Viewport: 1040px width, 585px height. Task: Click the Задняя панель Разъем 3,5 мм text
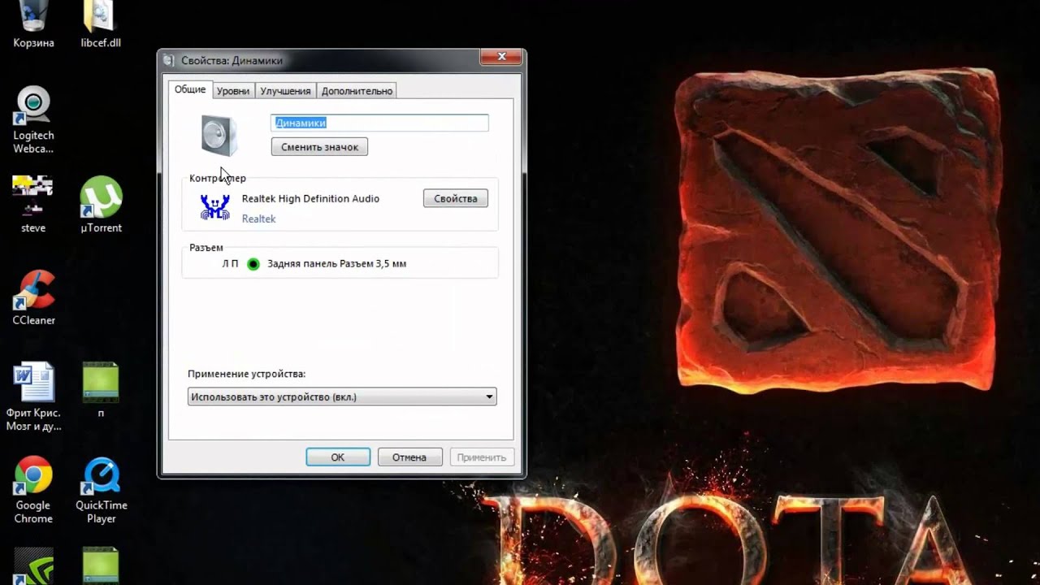coord(337,264)
